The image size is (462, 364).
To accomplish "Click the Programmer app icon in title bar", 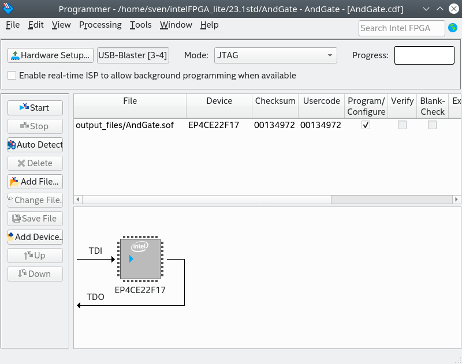I will (8, 9).
